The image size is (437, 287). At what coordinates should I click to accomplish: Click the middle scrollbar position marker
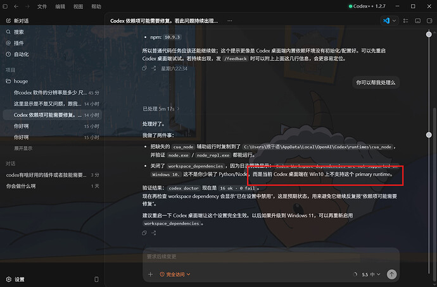click(429, 135)
